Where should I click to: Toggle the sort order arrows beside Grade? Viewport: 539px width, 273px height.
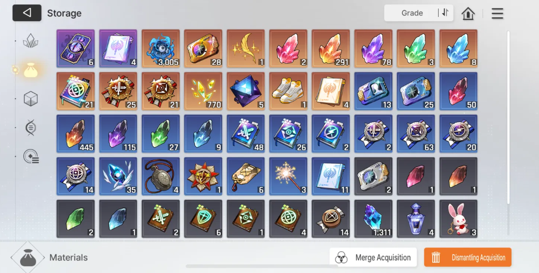[445, 13]
